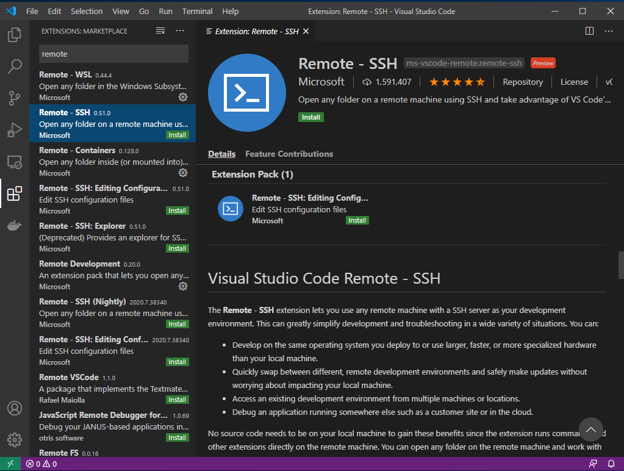This screenshot has height=471, width=624.
Task: Select Remote - WSL in extensions list
Action: [113, 85]
